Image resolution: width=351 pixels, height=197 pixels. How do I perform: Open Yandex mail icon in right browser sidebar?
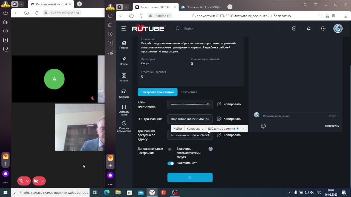coord(110,158)
